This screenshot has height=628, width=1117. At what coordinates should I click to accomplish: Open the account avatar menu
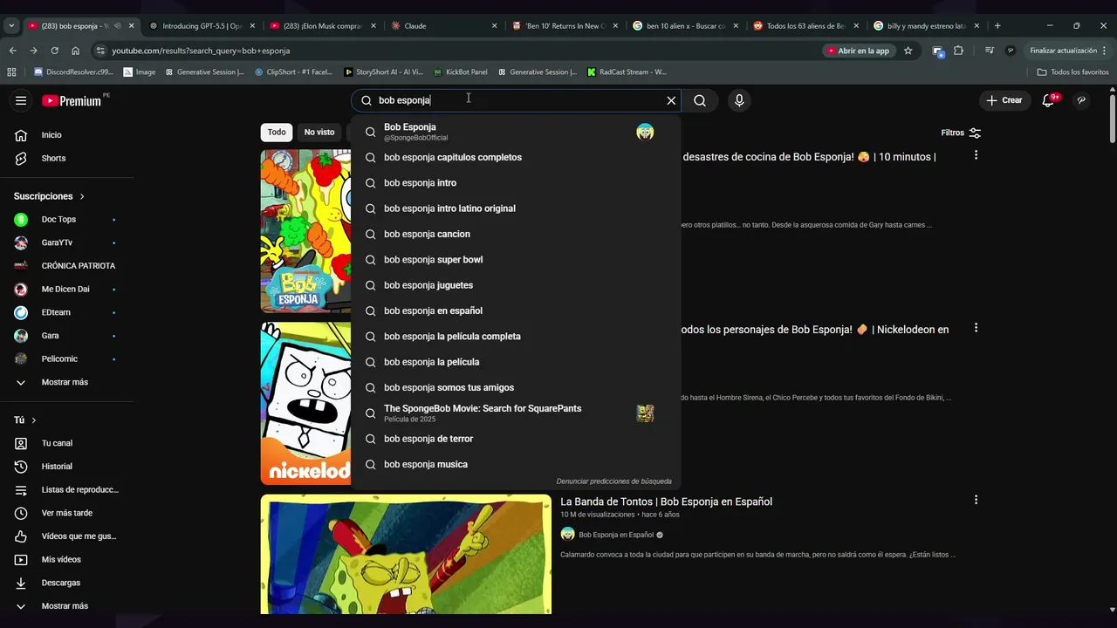click(x=1081, y=100)
